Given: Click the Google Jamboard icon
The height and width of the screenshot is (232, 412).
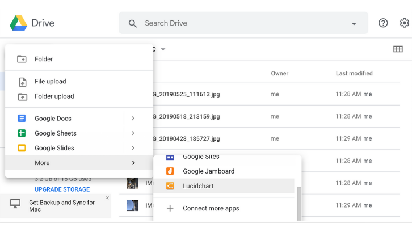Looking at the screenshot, I should coord(170,171).
